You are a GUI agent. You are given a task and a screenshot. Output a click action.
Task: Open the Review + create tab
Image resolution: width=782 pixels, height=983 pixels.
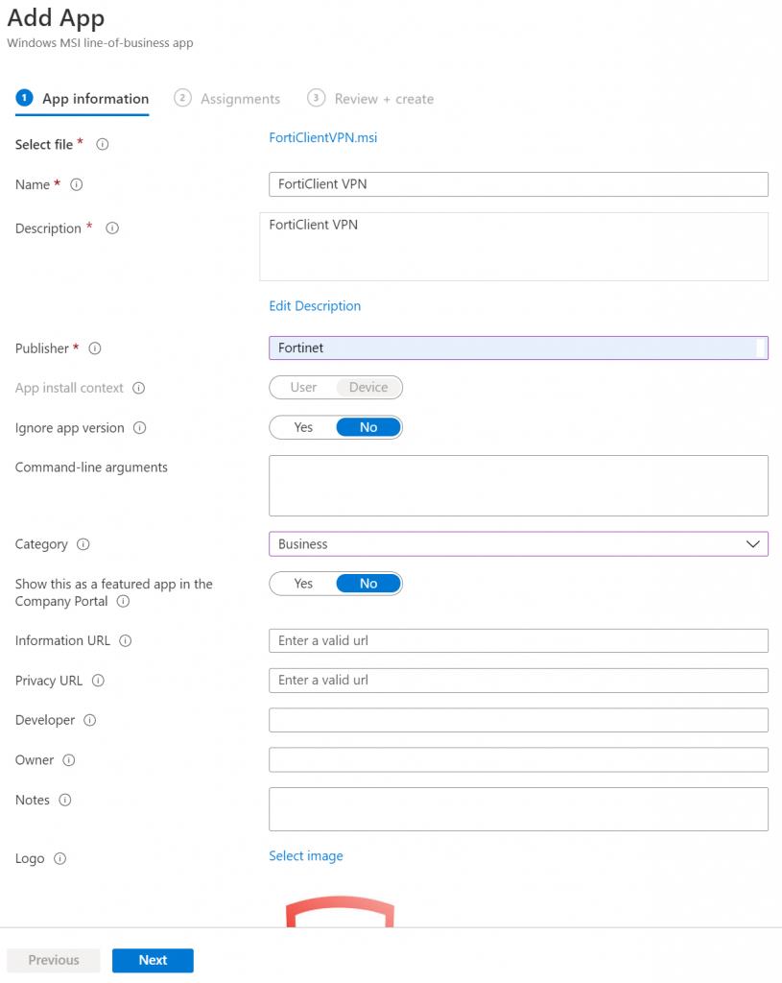point(370,99)
